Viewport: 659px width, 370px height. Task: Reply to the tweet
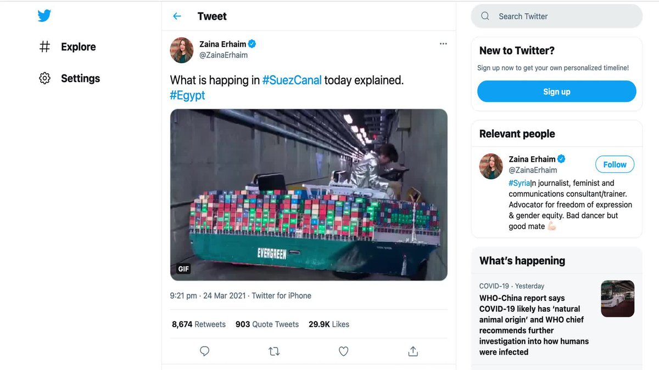204,351
